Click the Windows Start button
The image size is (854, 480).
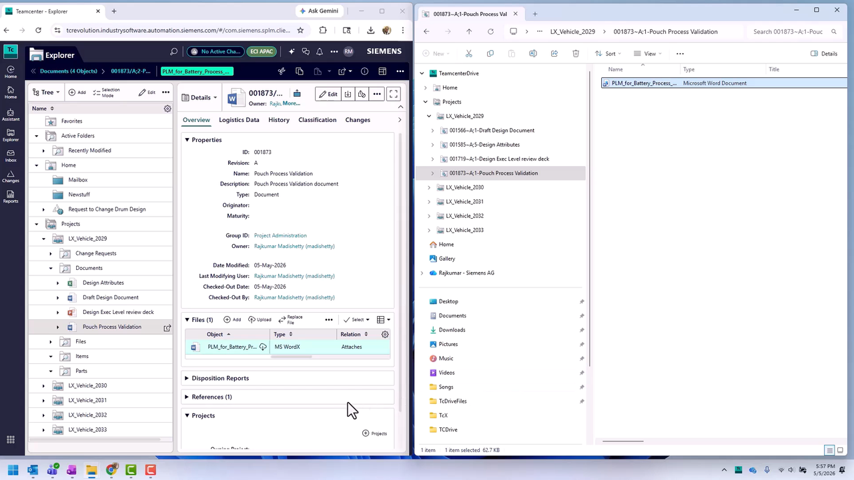click(13, 470)
